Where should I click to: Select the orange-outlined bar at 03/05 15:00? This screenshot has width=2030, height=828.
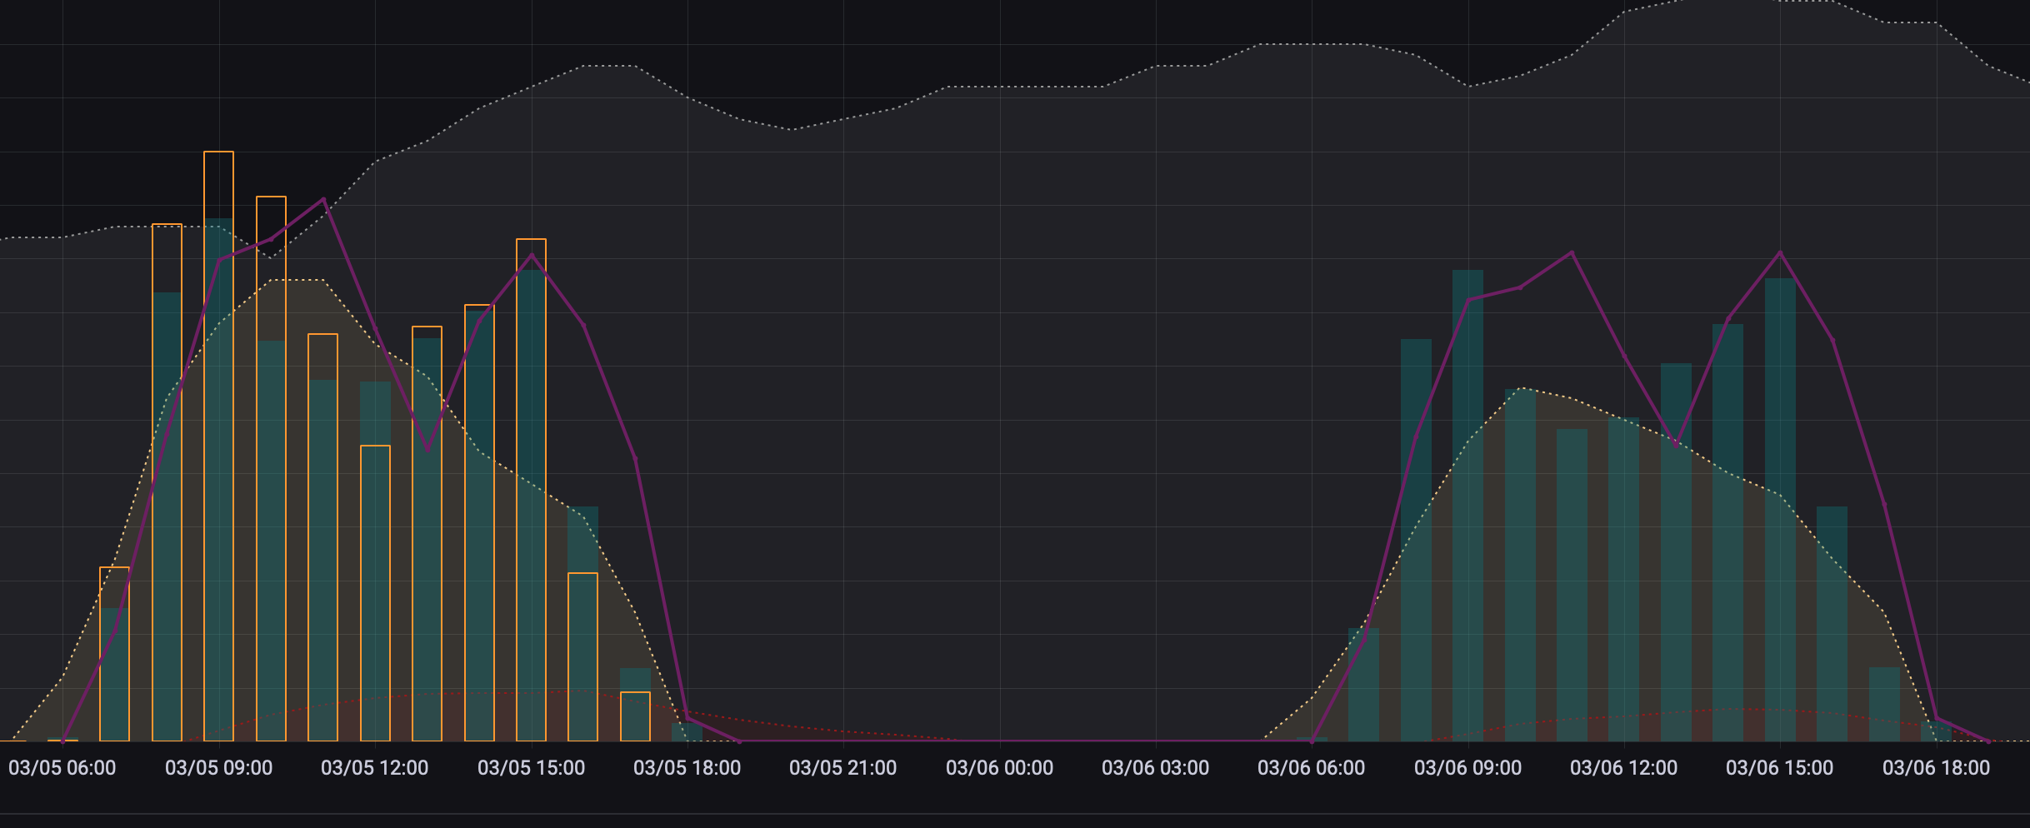tap(531, 491)
